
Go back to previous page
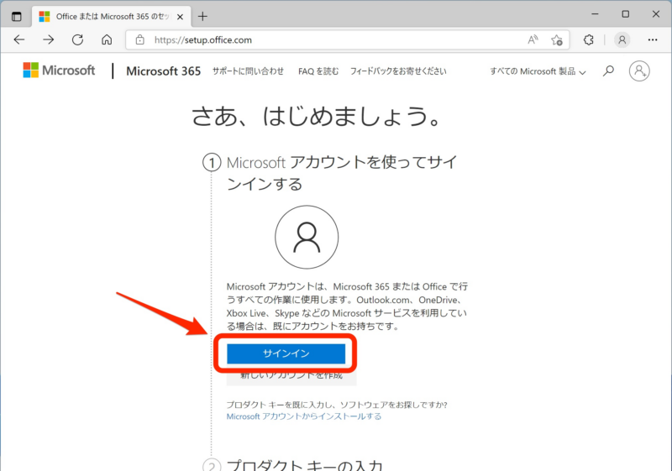pyautogui.click(x=19, y=39)
